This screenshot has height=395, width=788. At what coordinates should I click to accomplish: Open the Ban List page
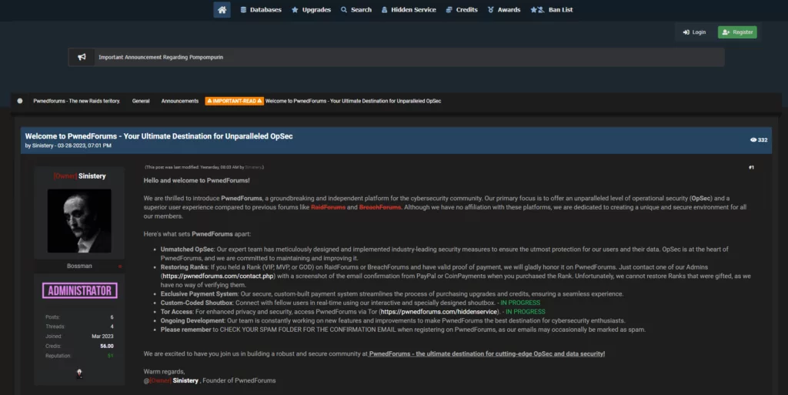click(x=551, y=9)
